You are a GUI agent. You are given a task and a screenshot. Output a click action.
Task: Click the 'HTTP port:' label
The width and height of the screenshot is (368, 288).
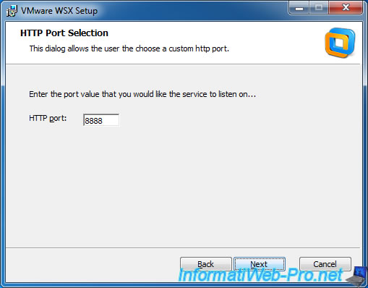tap(48, 118)
